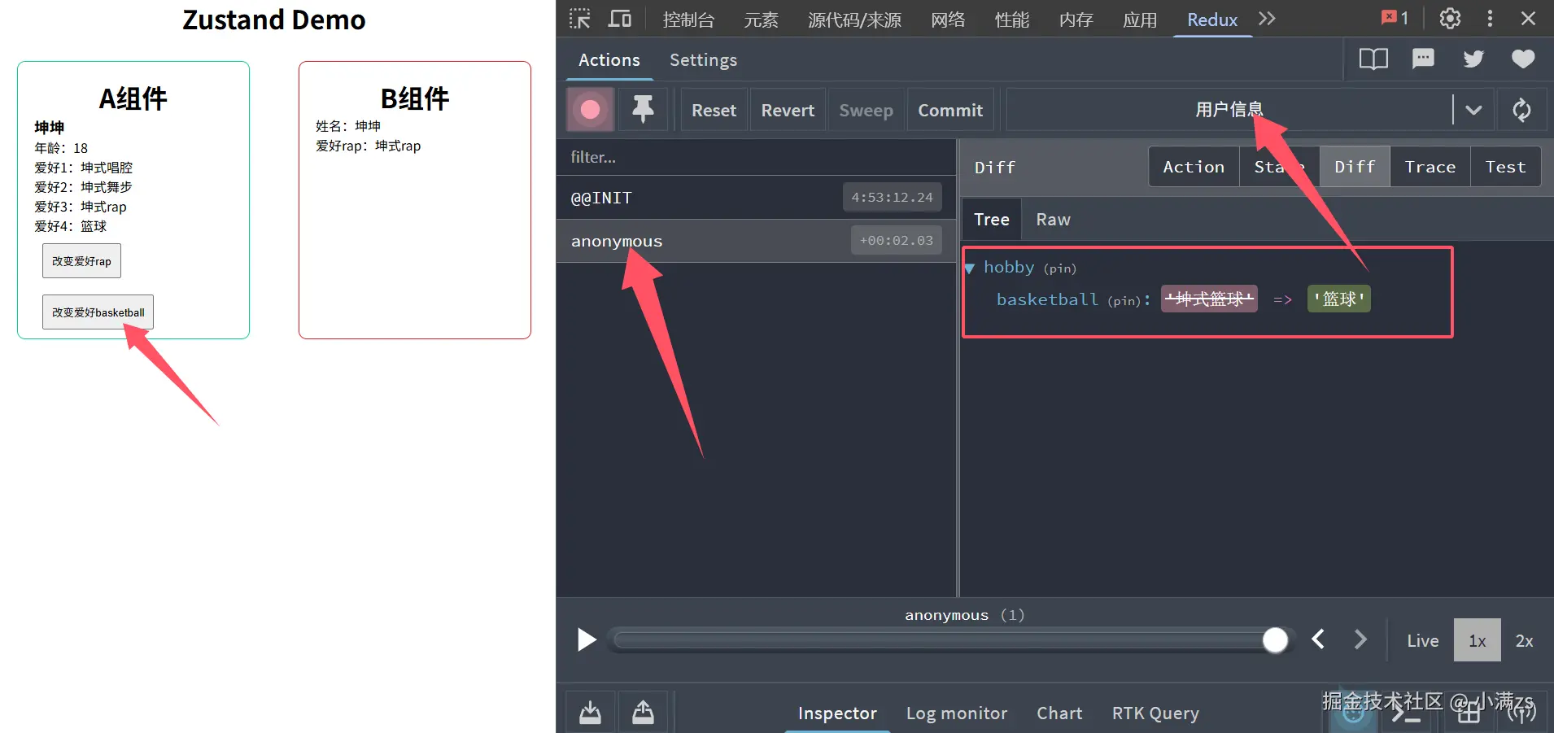Click the export state icon
Viewport: 1554px width, 733px height.
click(643, 713)
